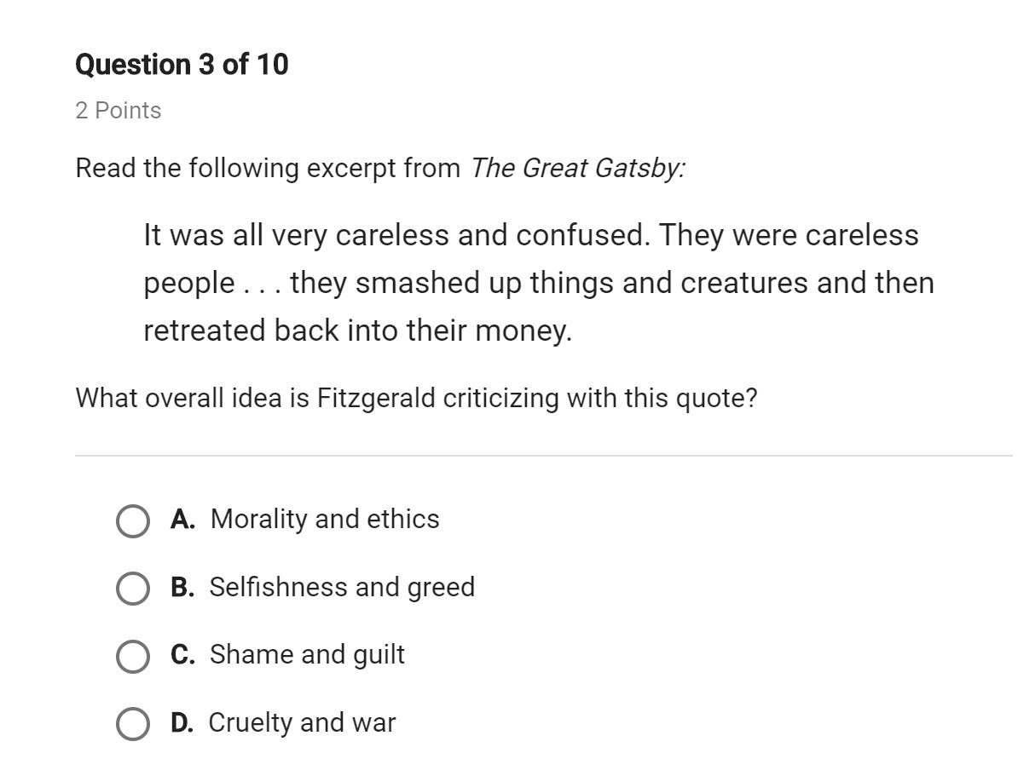Click the excerpt line starting 'people . . .'
1018x776 pixels.
539,283
